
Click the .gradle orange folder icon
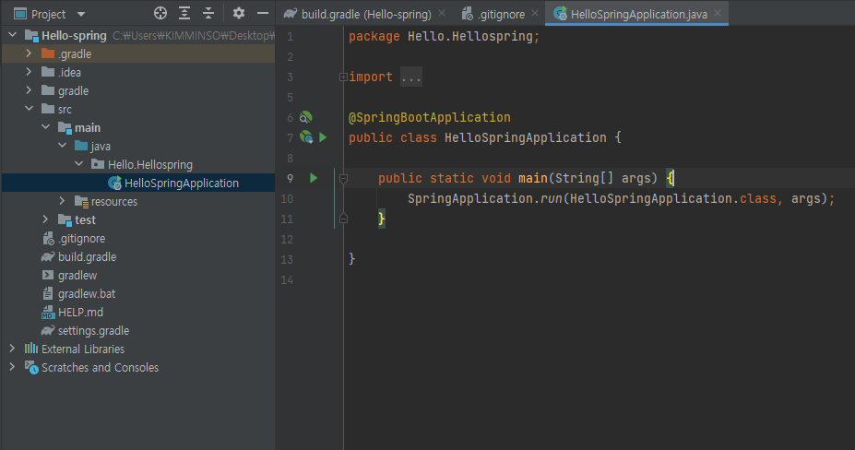pos(48,53)
